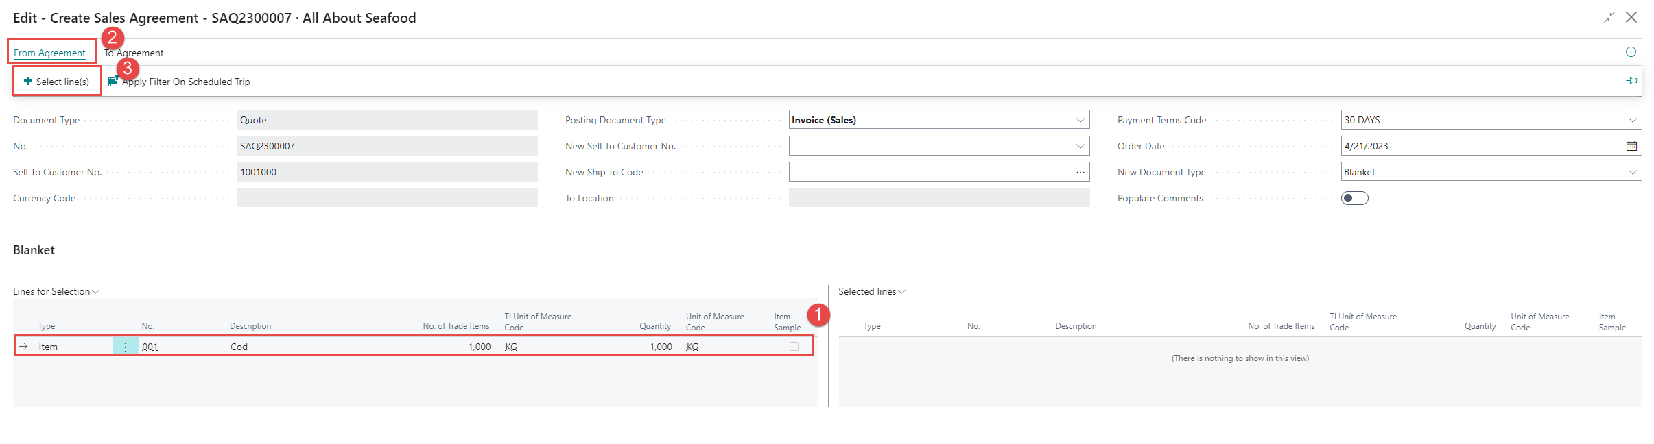The width and height of the screenshot is (1654, 444).
Task: Enable the Populate Comments toggle
Action: pyautogui.click(x=1354, y=198)
